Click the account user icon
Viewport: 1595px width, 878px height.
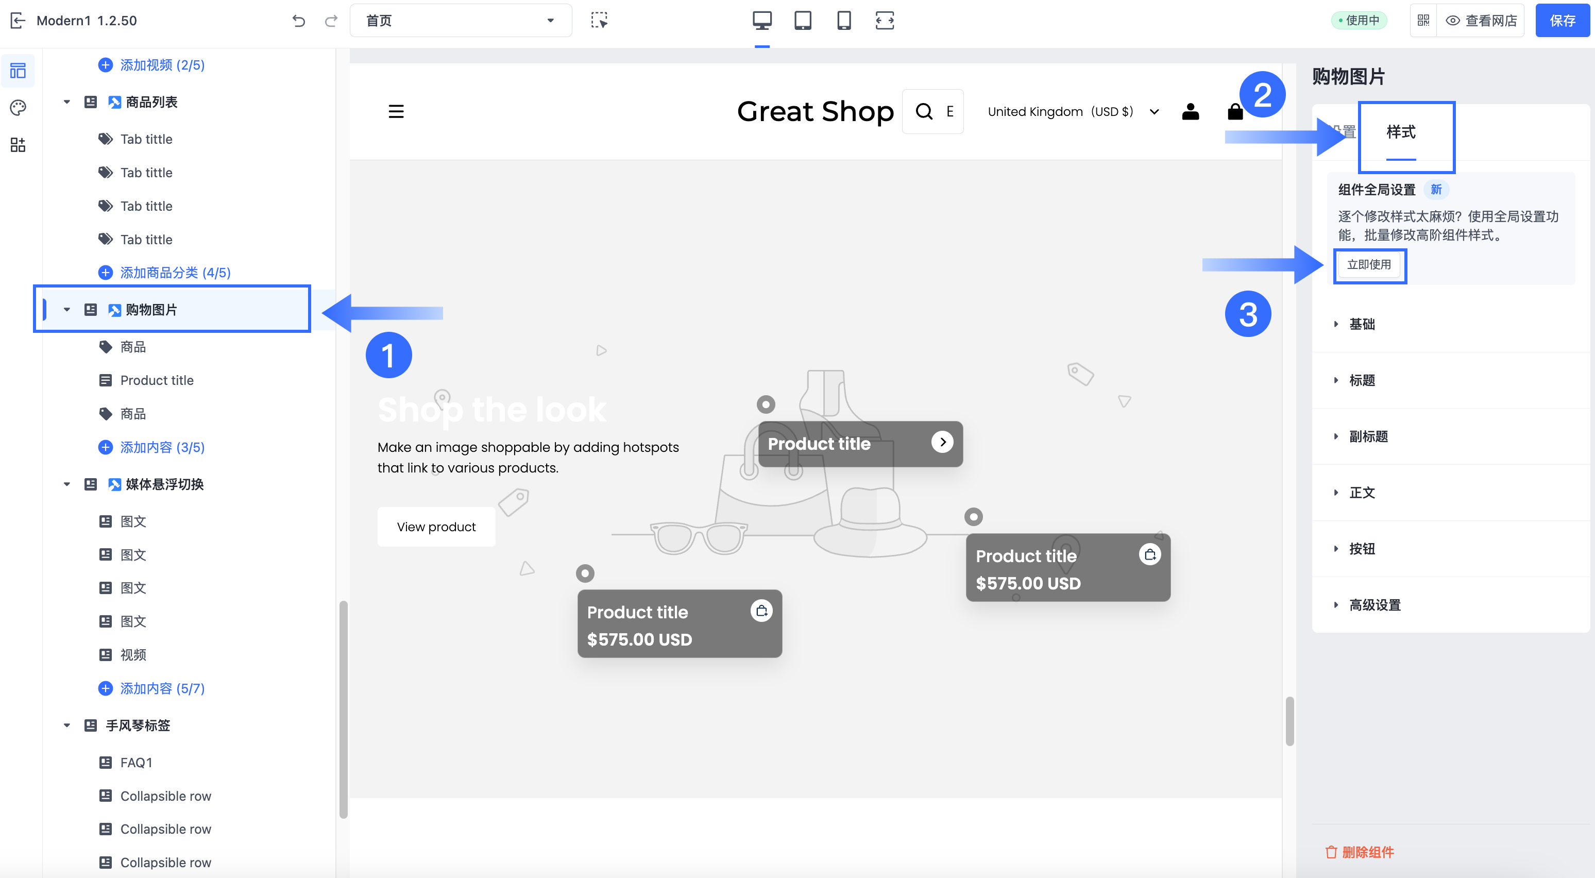tap(1190, 111)
